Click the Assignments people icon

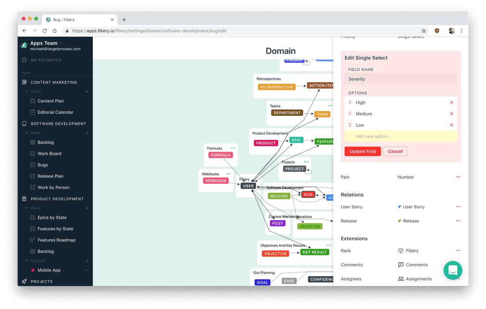400,278
